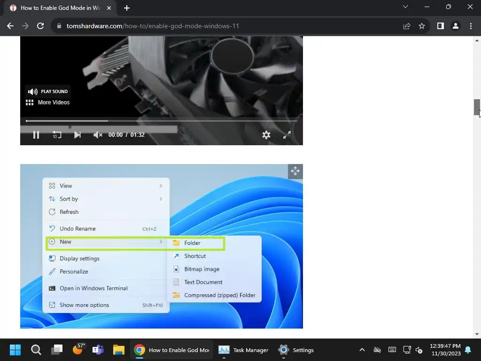Open the Windows Start menu
The width and height of the screenshot is (481, 361).
click(15, 350)
